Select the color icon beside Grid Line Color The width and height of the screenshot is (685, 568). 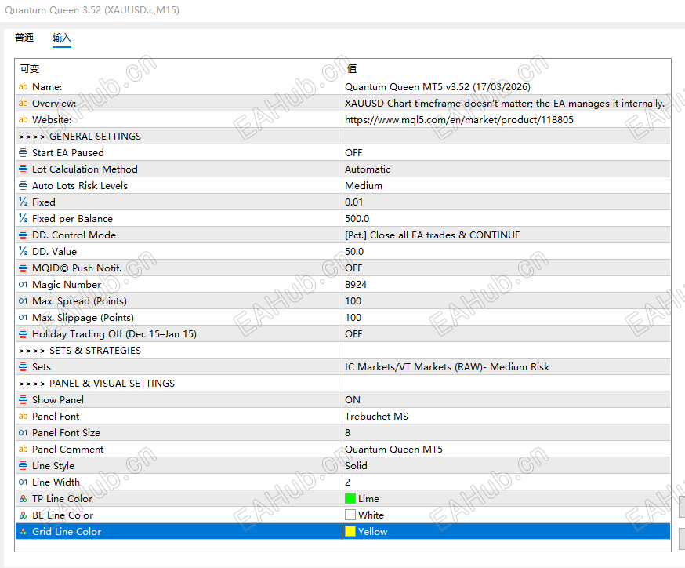[x=24, y=532]
